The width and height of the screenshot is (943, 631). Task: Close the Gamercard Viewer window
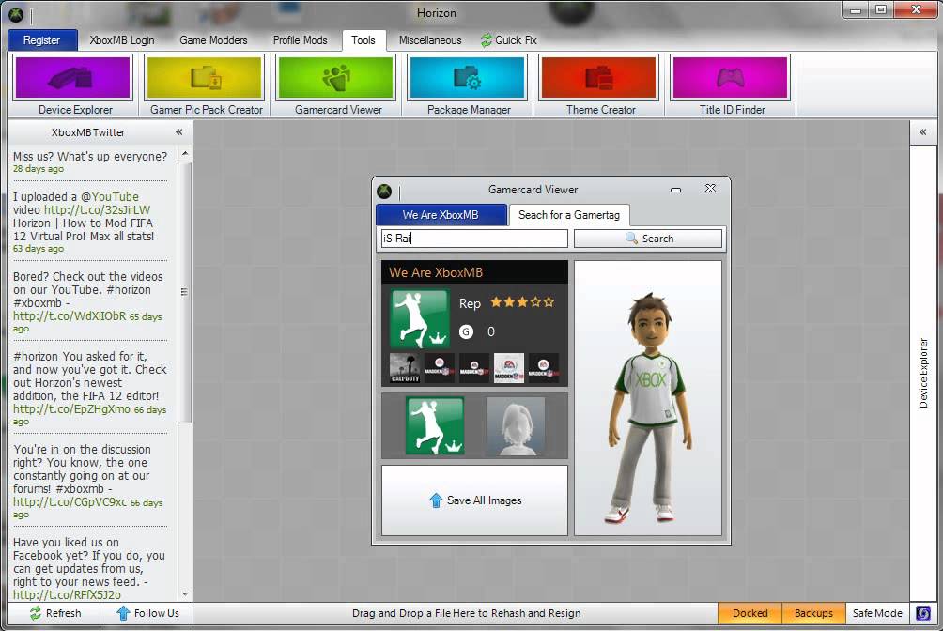tap(710, 189)
